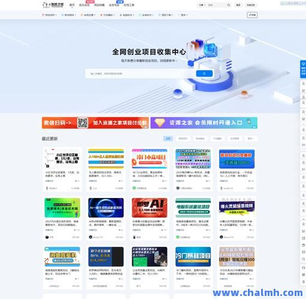Click the header magnifier search icon

(x=229, y=5)
